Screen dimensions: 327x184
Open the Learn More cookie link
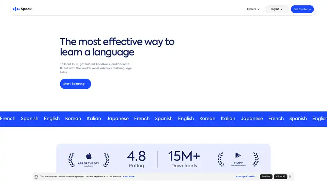128,177
